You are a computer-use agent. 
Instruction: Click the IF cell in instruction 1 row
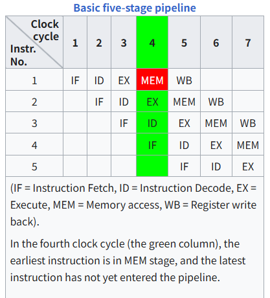75,80
